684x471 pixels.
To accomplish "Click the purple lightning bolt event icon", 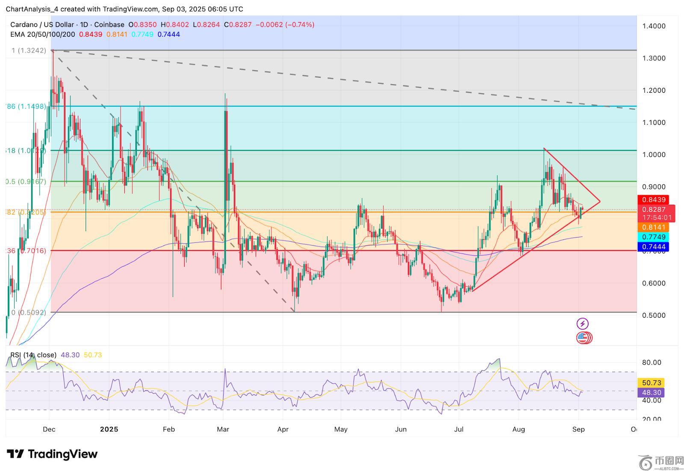I will pos(582,324).
